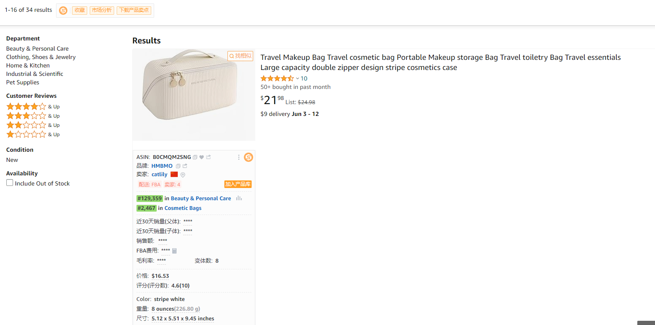
Task: Copy the HMBMO brand name
Action: click(x=178, y=166)
